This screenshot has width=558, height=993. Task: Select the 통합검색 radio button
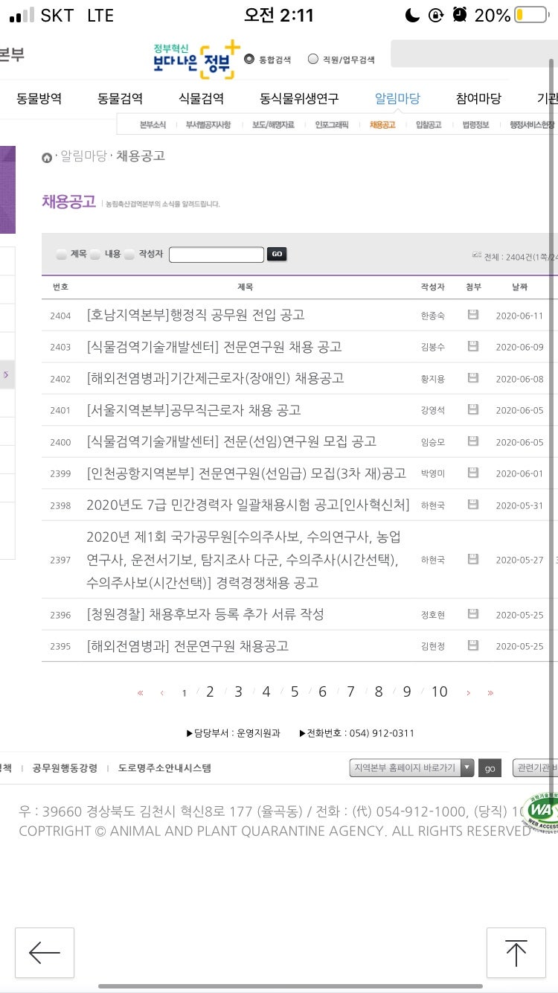click(x=249, y=60)
